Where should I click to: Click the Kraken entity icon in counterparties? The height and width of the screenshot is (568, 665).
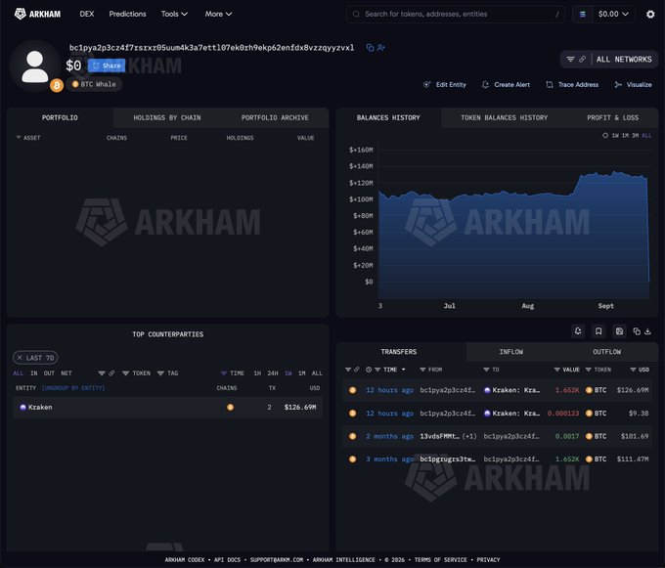tap(22, 408)
